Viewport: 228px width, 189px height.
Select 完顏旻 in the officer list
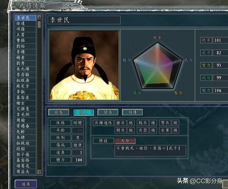25,109
